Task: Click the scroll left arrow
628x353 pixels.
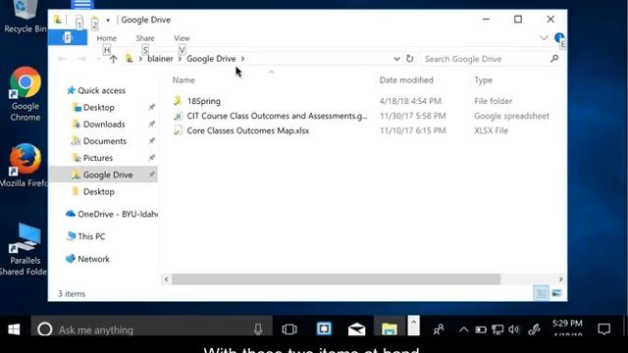Action: point(166,278)
